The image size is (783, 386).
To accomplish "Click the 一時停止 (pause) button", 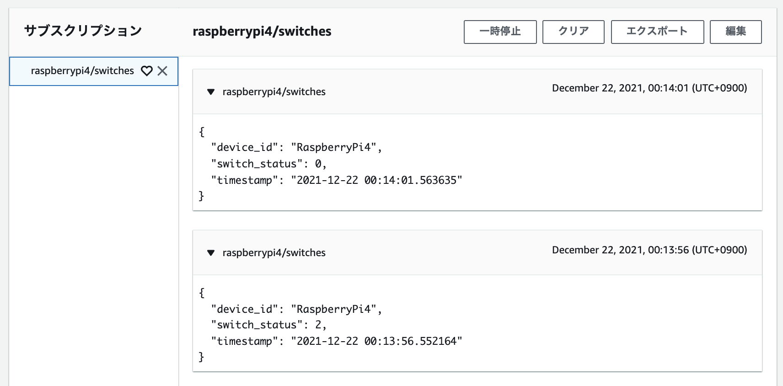I will click(x=500, y=32).
